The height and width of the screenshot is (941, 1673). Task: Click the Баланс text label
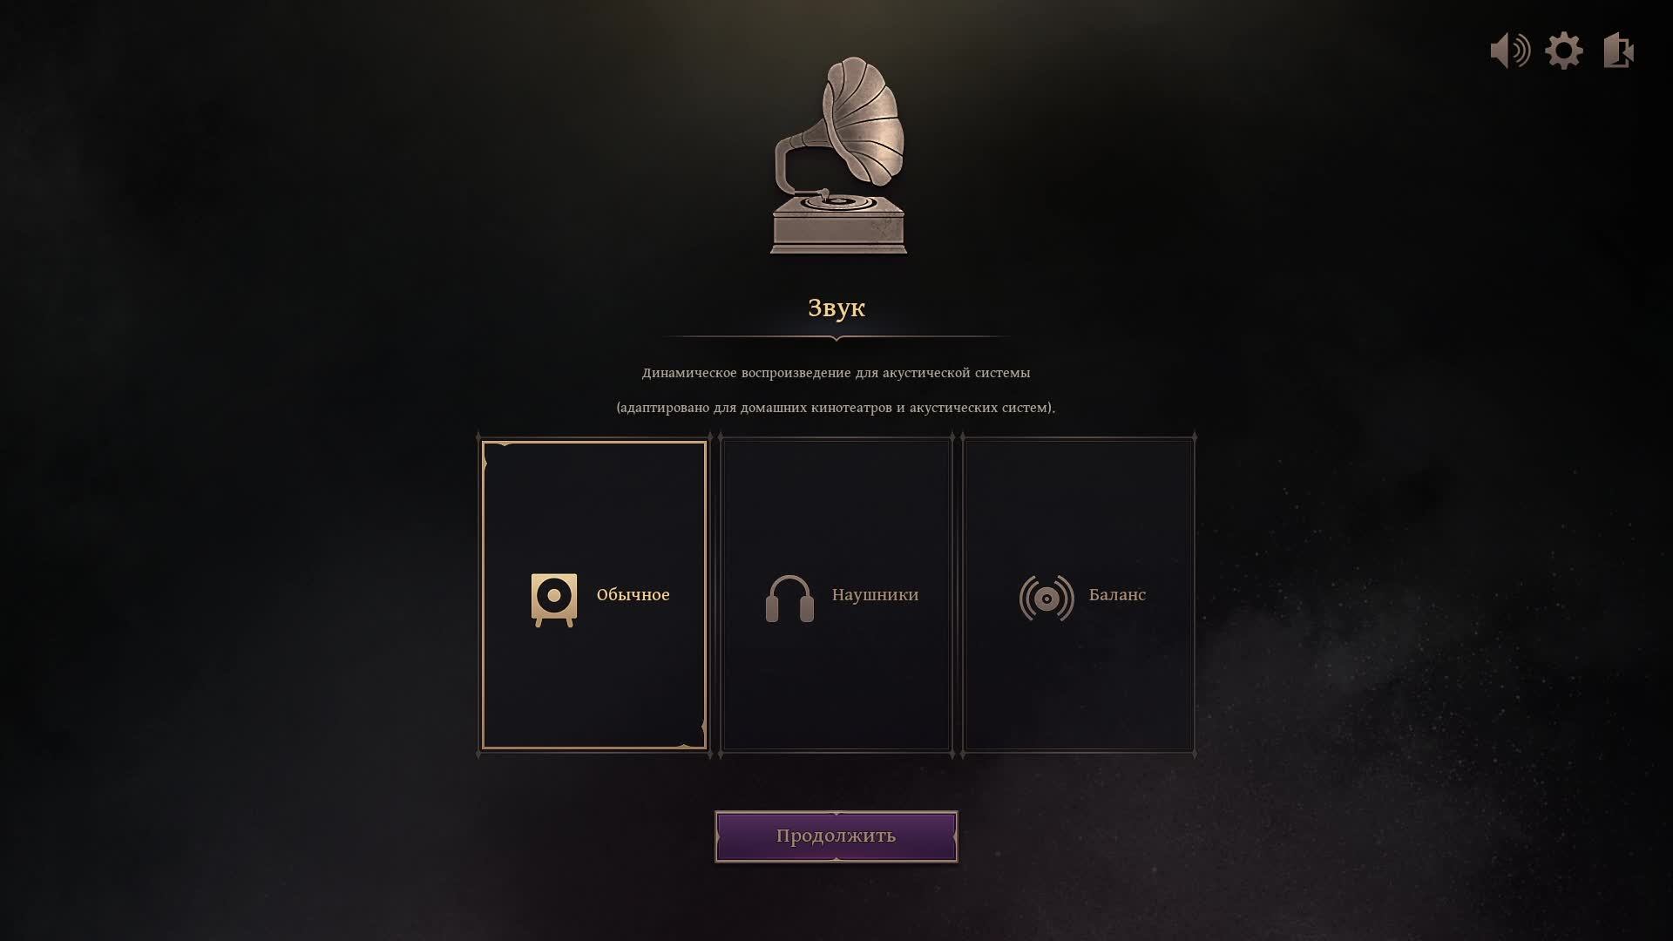pyautogui.click(x=1117, y=595)
